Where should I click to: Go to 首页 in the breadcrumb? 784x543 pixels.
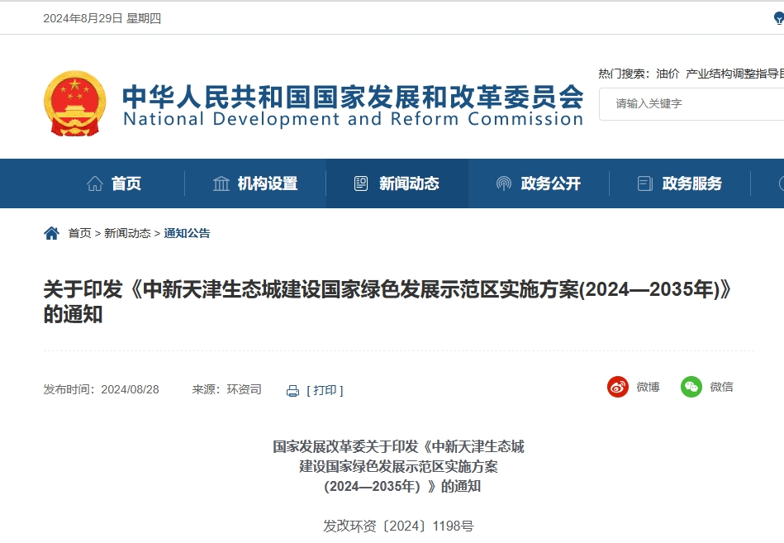[79, 233]
